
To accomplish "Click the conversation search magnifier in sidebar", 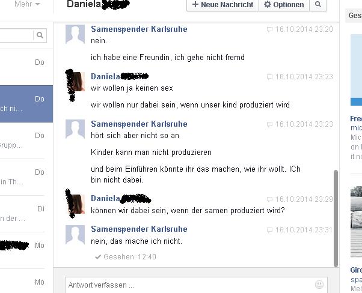I will click(x=40, y=35).
